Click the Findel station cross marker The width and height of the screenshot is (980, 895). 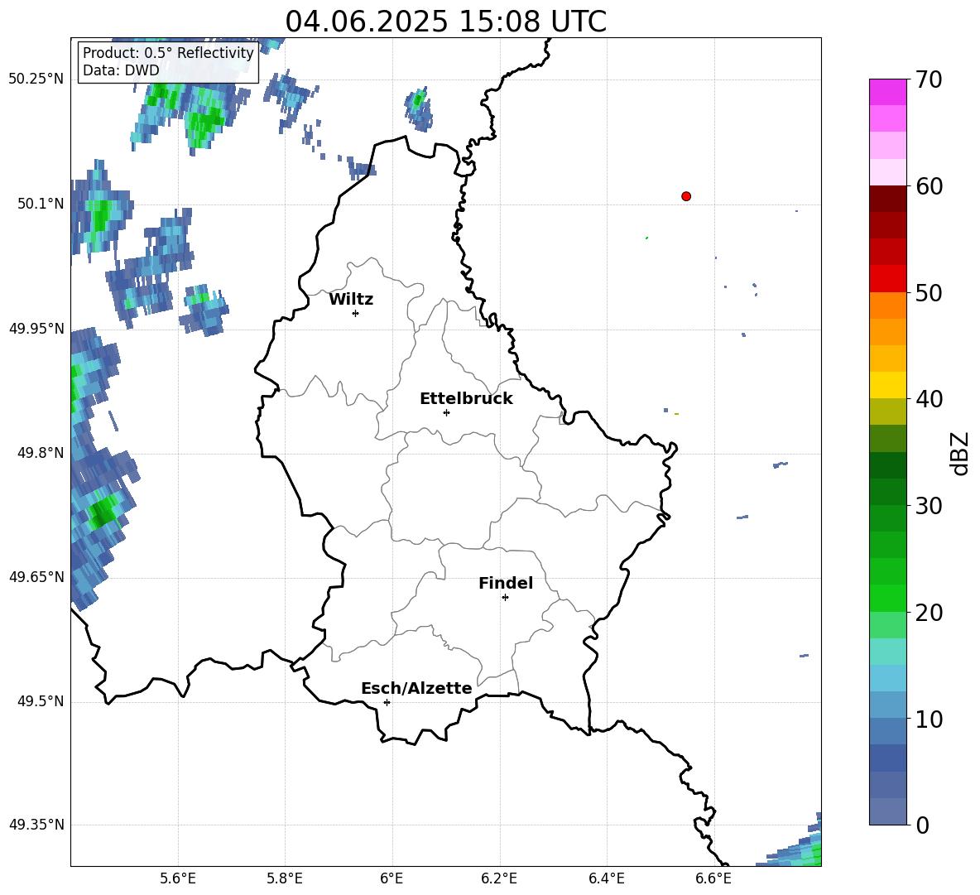pos(505,598)
